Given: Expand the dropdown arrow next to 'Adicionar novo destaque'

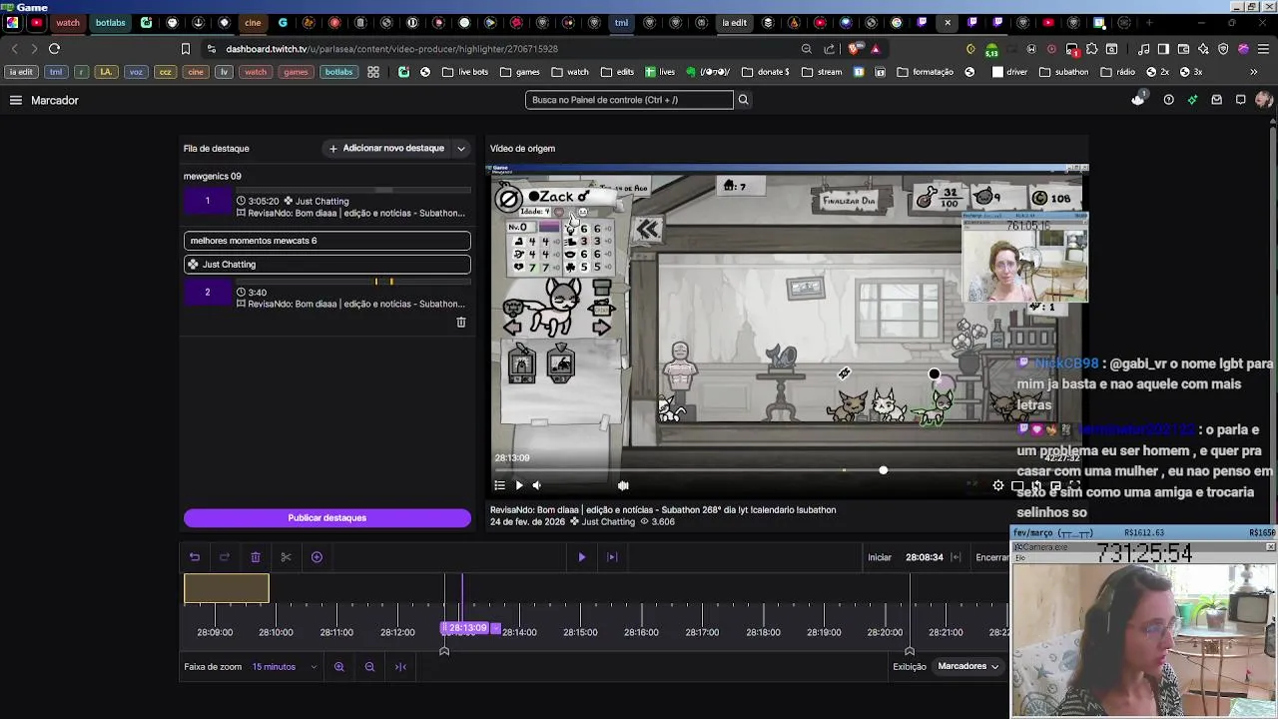Looking at the screenshot, I should point(461,149).
